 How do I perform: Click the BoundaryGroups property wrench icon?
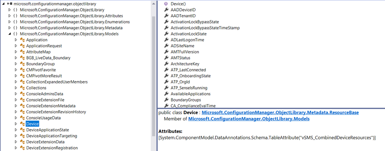coord(166,100)
